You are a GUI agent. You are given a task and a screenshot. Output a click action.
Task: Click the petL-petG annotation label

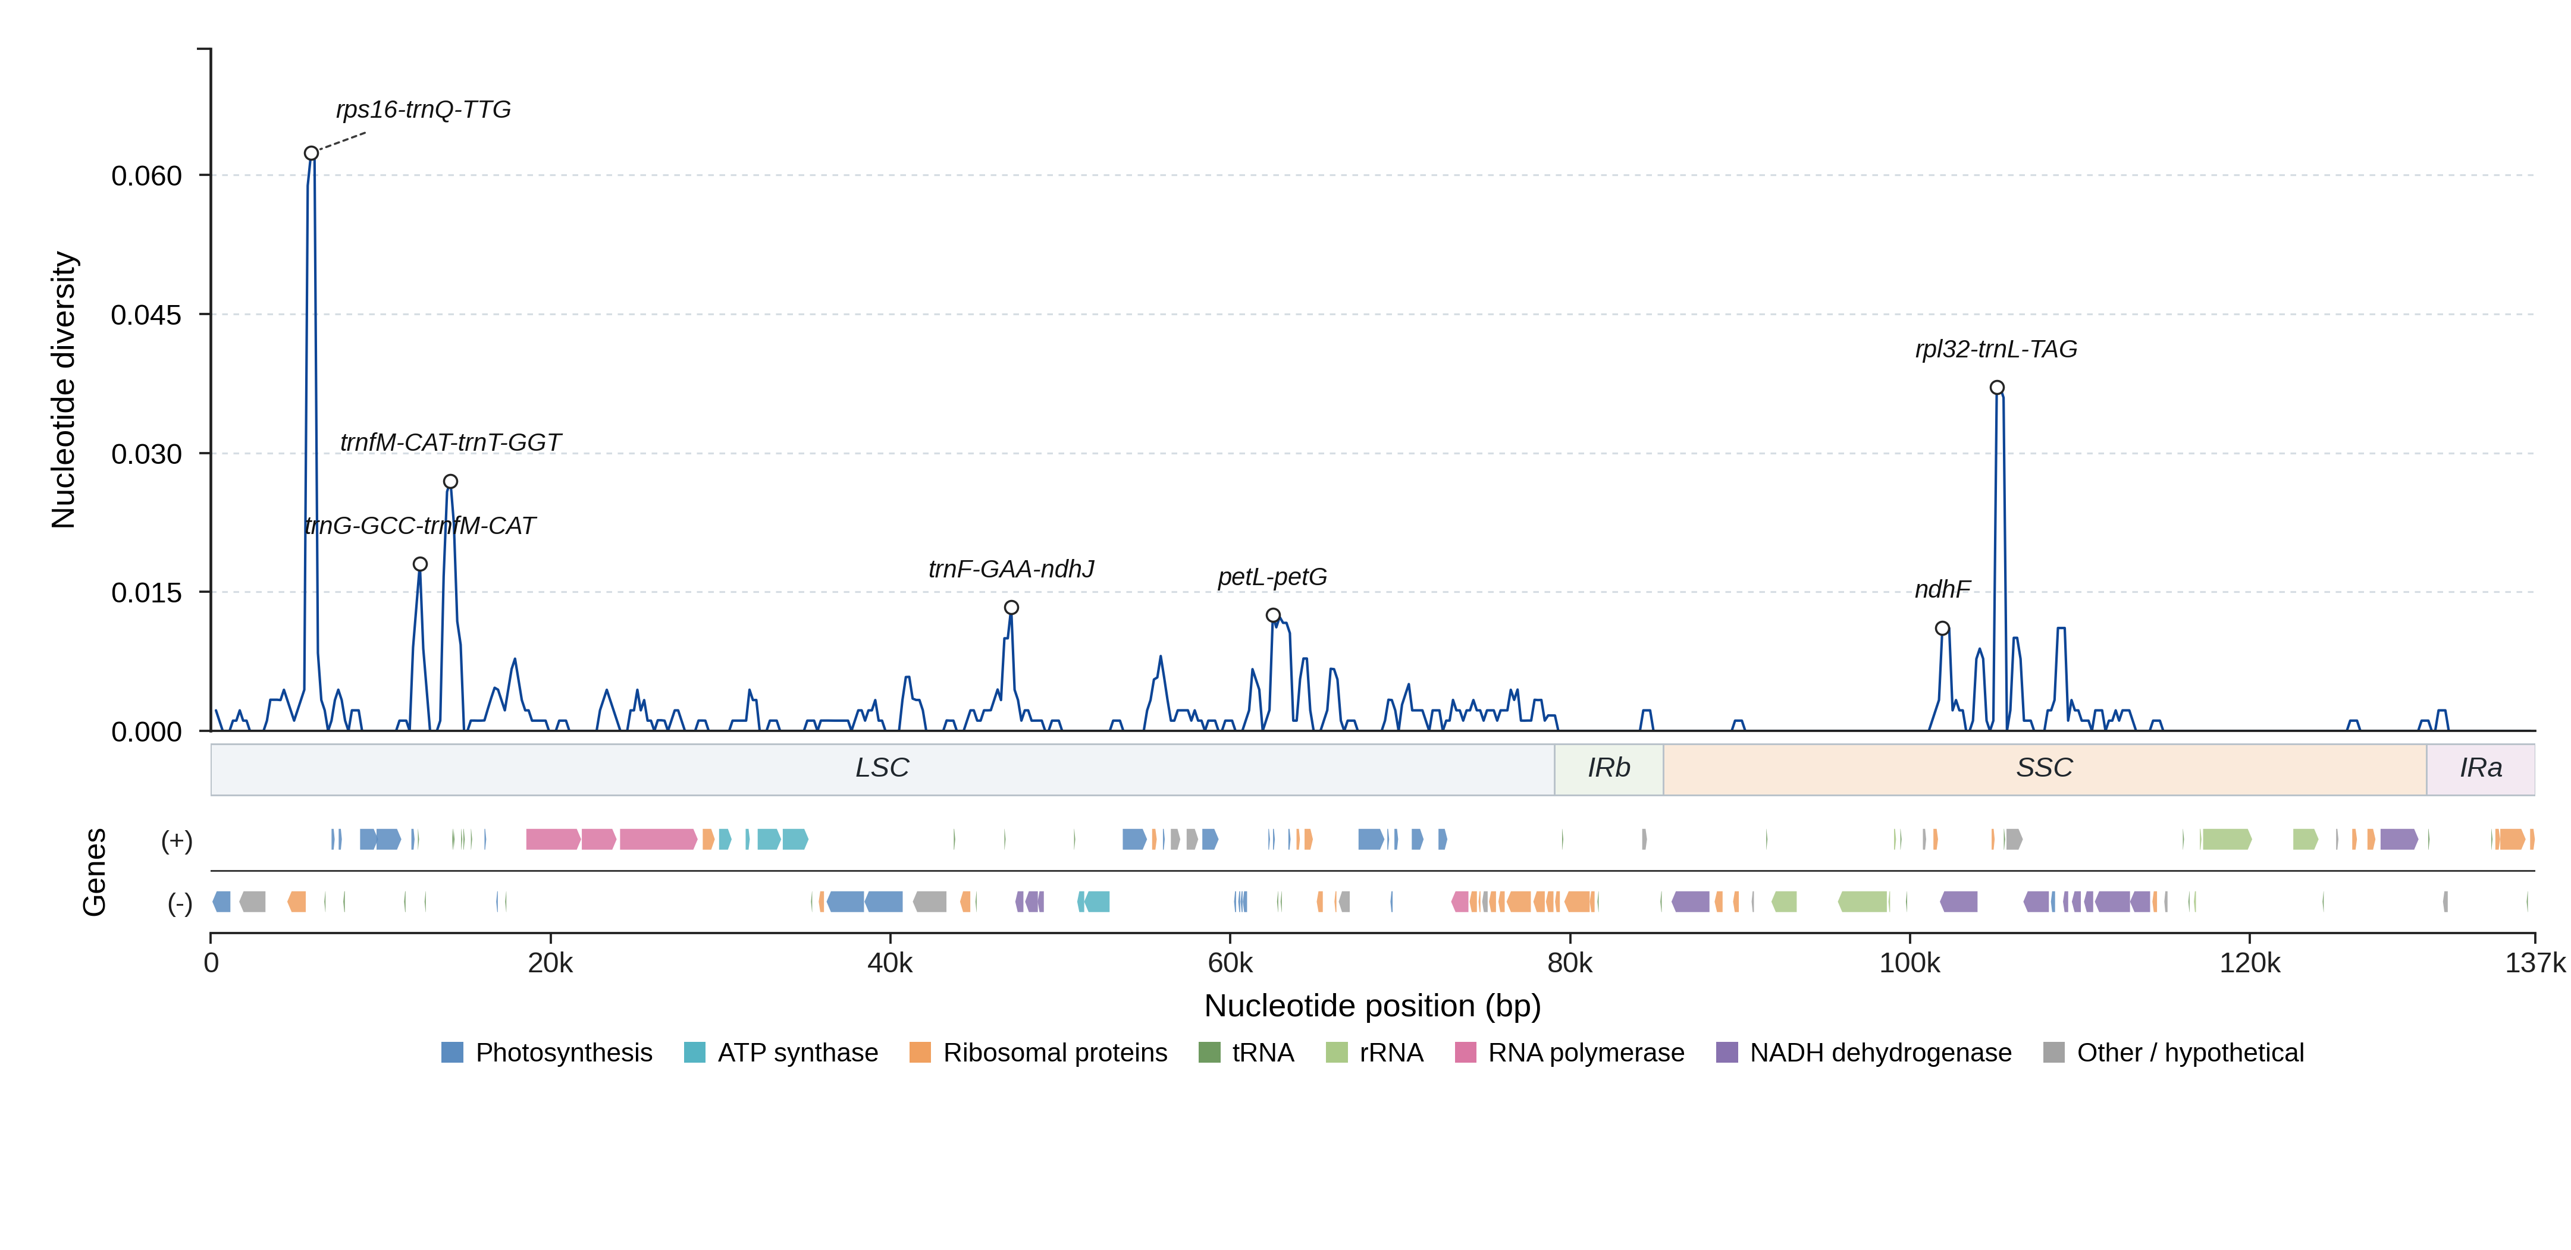[x=1272, y=577]
